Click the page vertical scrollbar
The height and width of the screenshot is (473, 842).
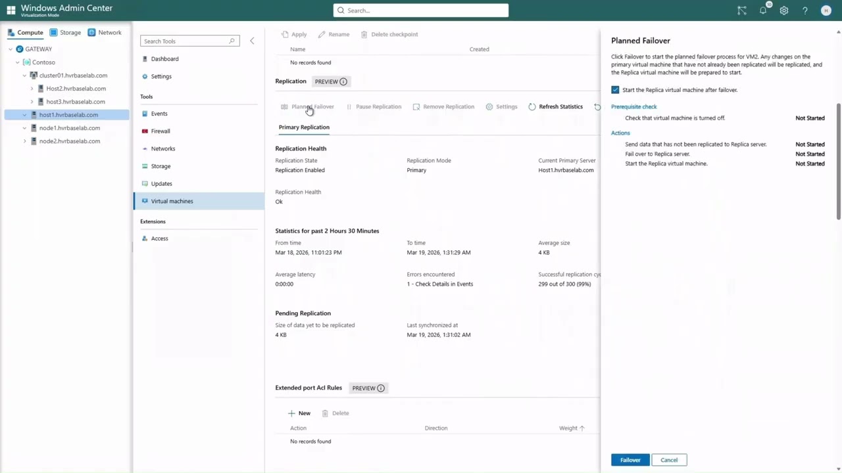point(839,161)
